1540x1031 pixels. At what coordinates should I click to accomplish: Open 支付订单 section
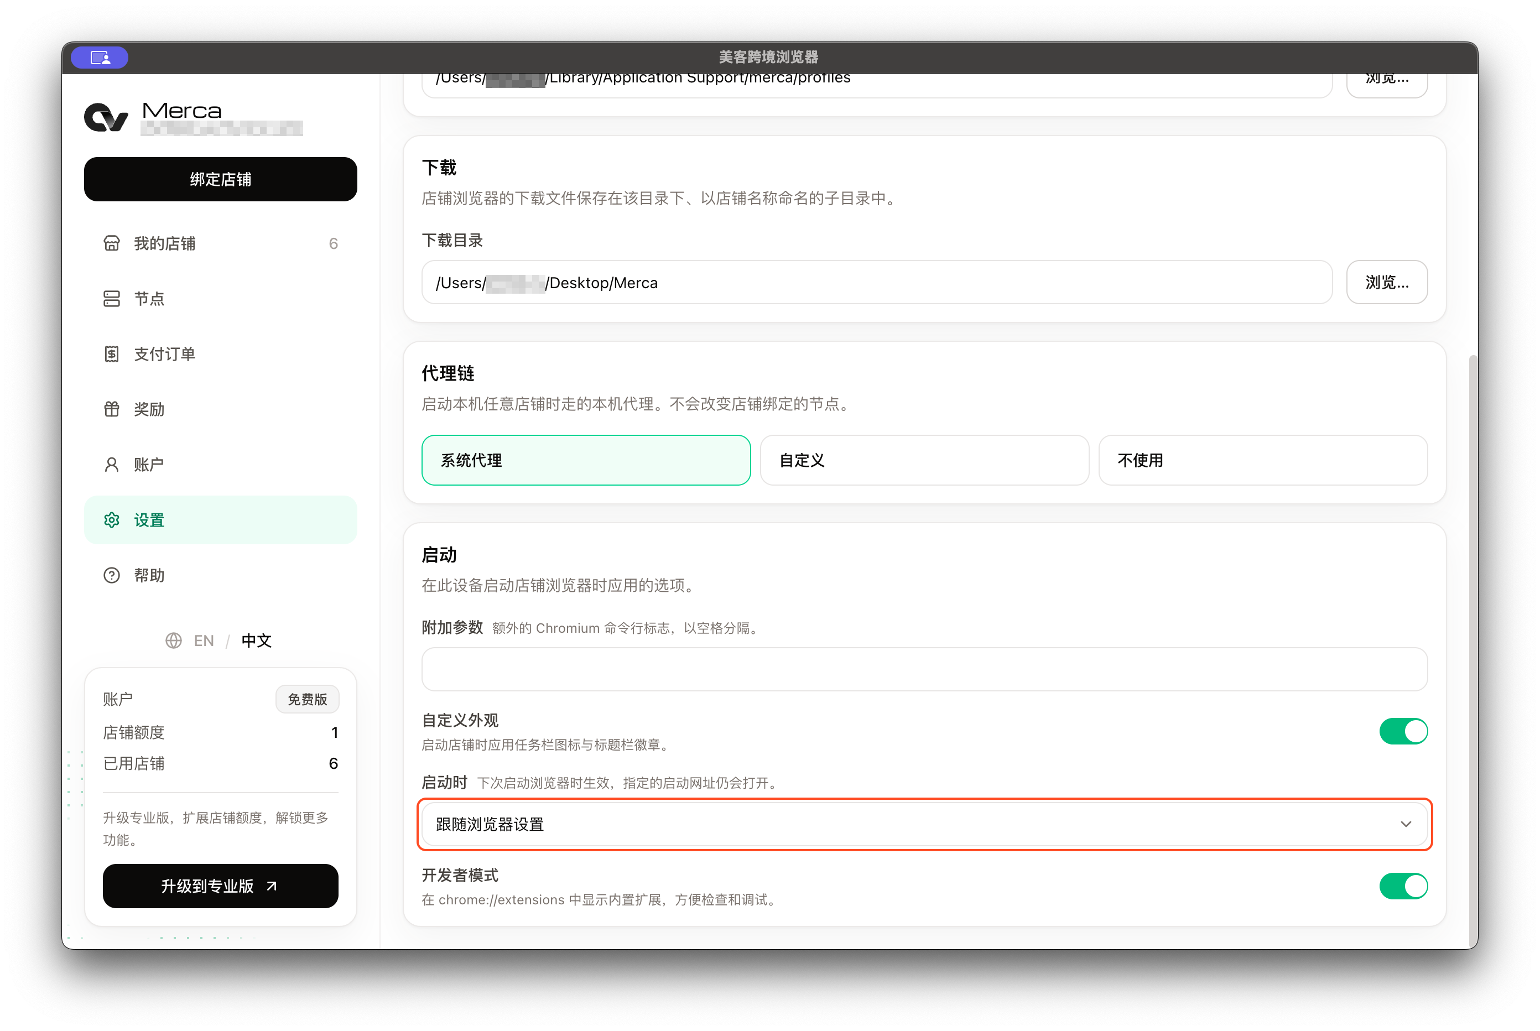pyautogui.click(x=220, y=354)
